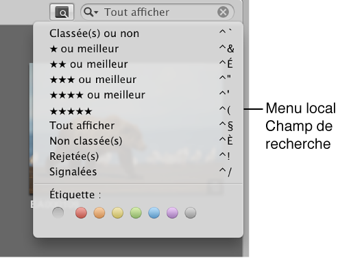This screenshot has height=258, width=362.
Task: Pick the yellow label circle
Action: 117,213
